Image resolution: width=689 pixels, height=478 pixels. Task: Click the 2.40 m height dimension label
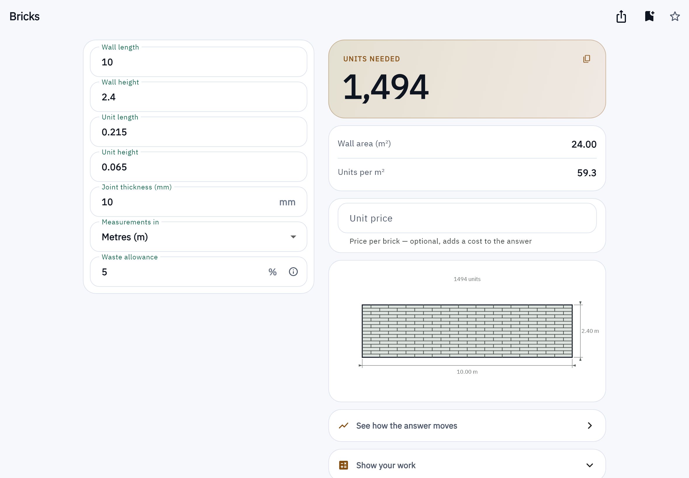coord(590,331)
